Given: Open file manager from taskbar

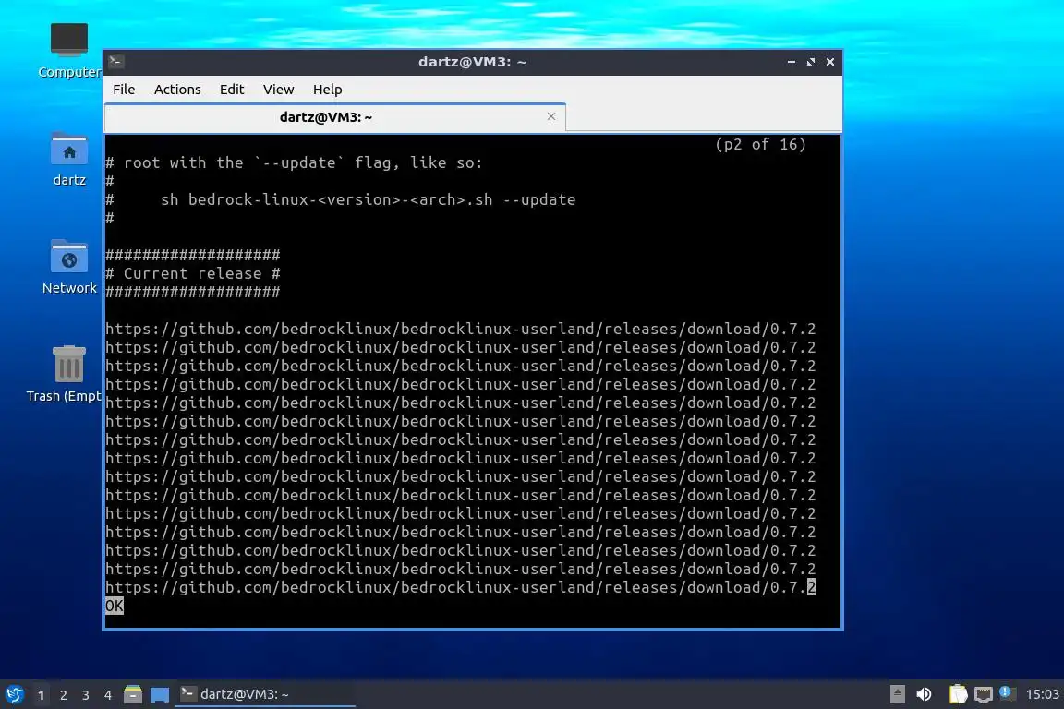Looking at the screenshot, I should point(133,694).
